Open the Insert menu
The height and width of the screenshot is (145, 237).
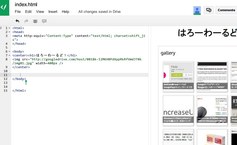(x=53, y=12)
